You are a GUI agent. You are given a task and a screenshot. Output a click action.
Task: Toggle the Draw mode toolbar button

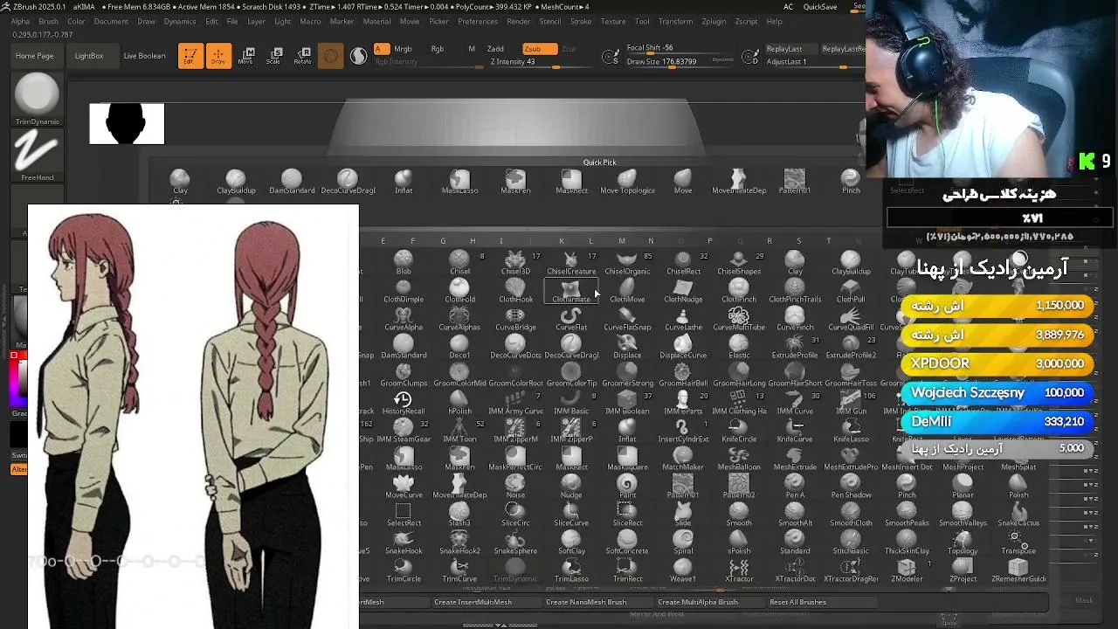click(x=218, y=56)
